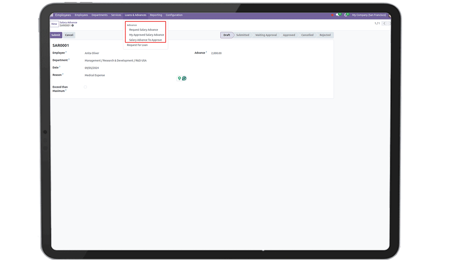
Task: Click the gear icon beside SAR0001
Action: (x=73, y=26)
